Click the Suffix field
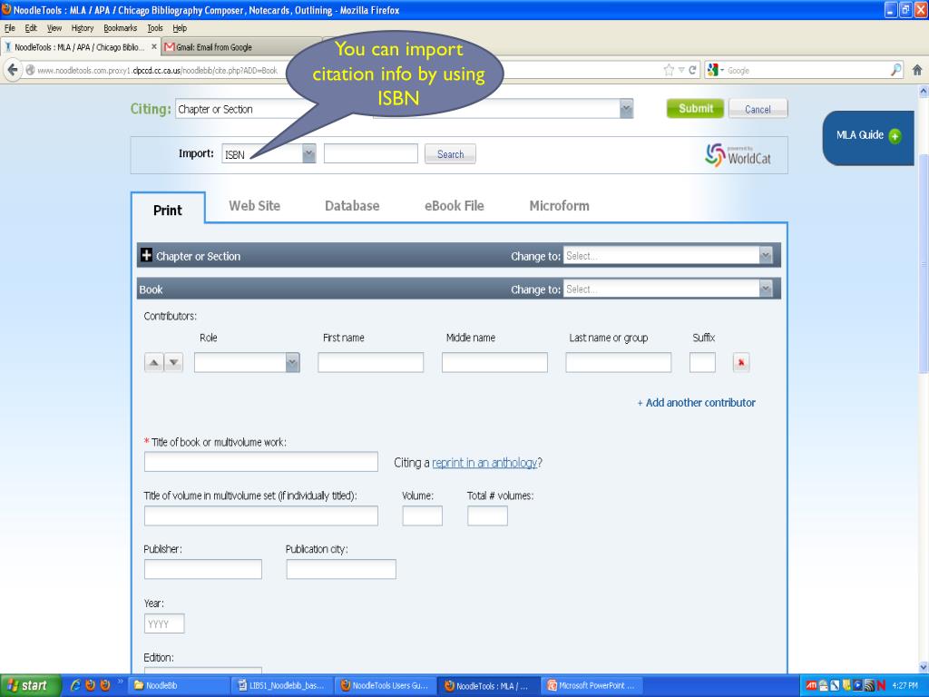The width and height of the screenshot is (929, 697). pyautogui.click(x=703, y=362)
